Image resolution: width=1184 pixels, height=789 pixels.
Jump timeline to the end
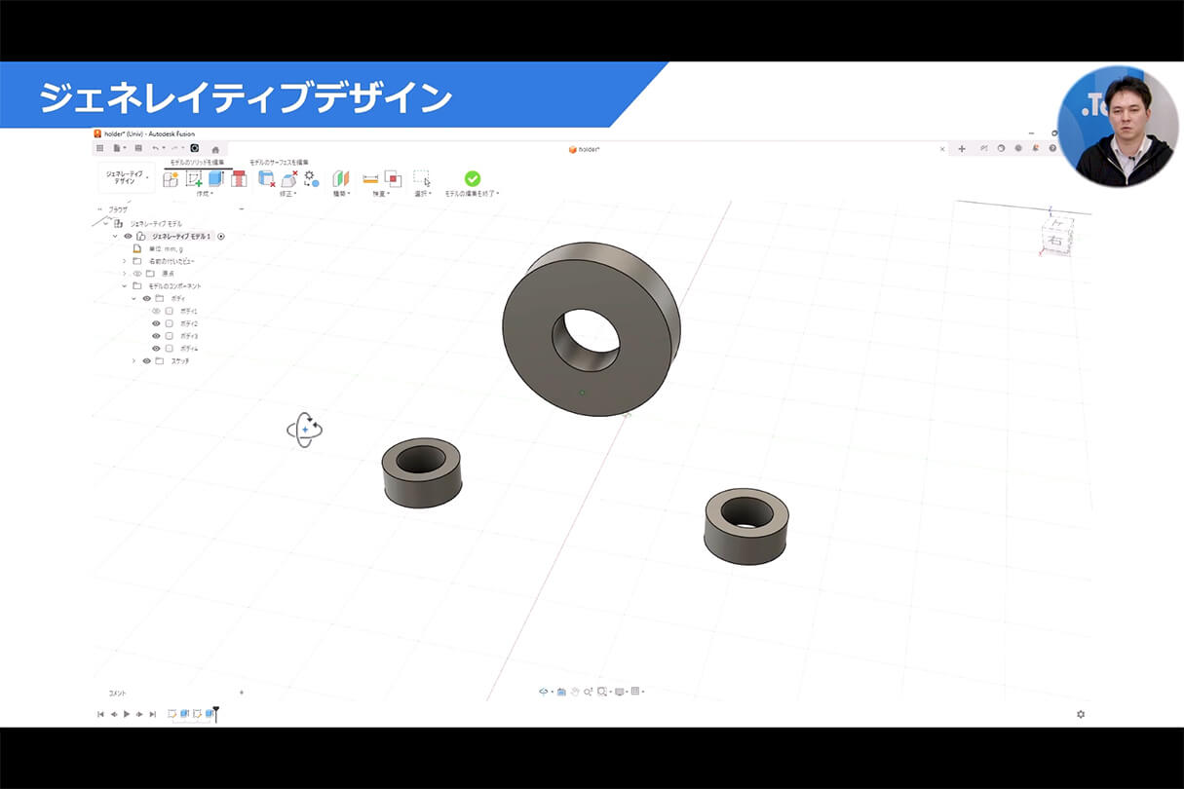153,714
